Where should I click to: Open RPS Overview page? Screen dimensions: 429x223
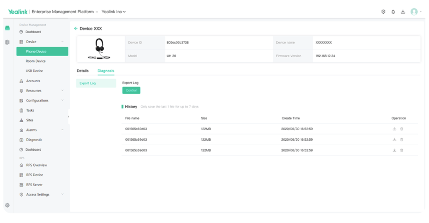tap(37, 165)
